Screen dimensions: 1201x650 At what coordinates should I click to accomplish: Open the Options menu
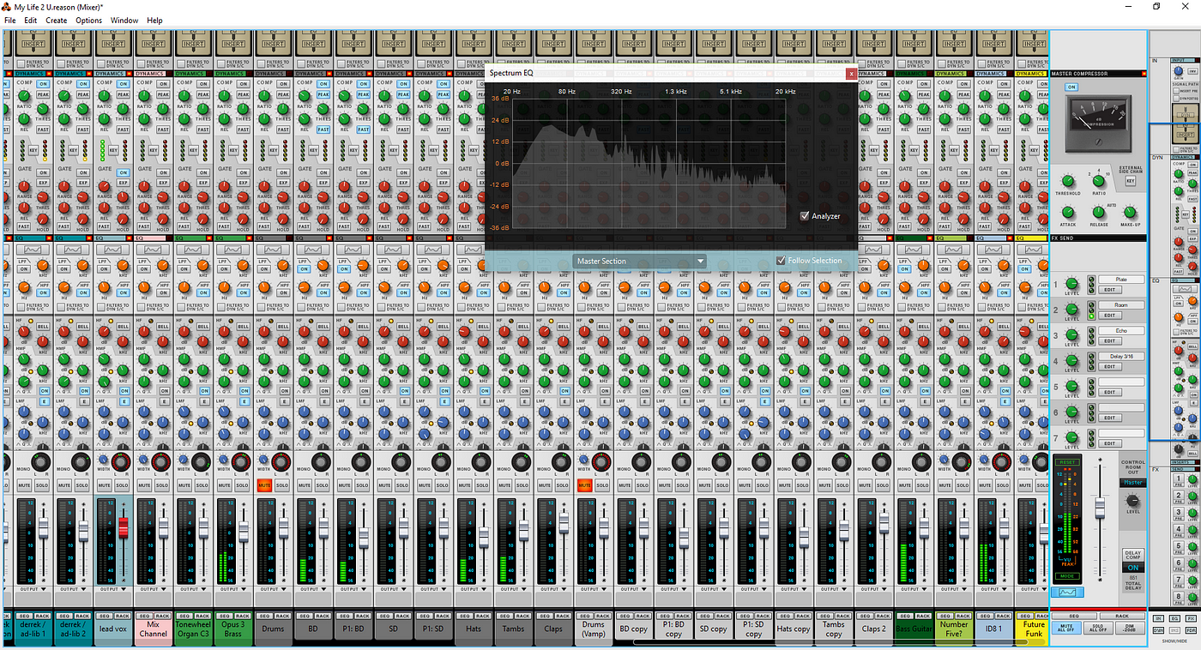click(89, 20)
